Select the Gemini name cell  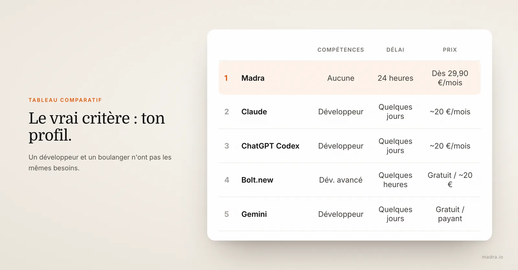254,214
